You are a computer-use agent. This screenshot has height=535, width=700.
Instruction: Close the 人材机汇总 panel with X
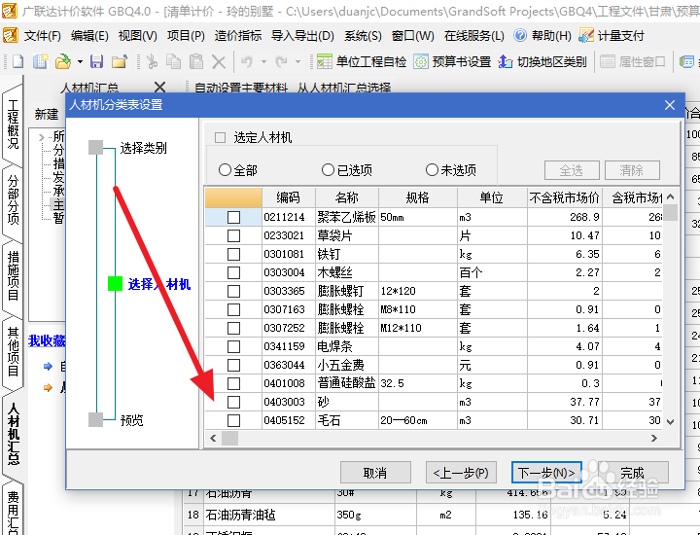(159, 87)
